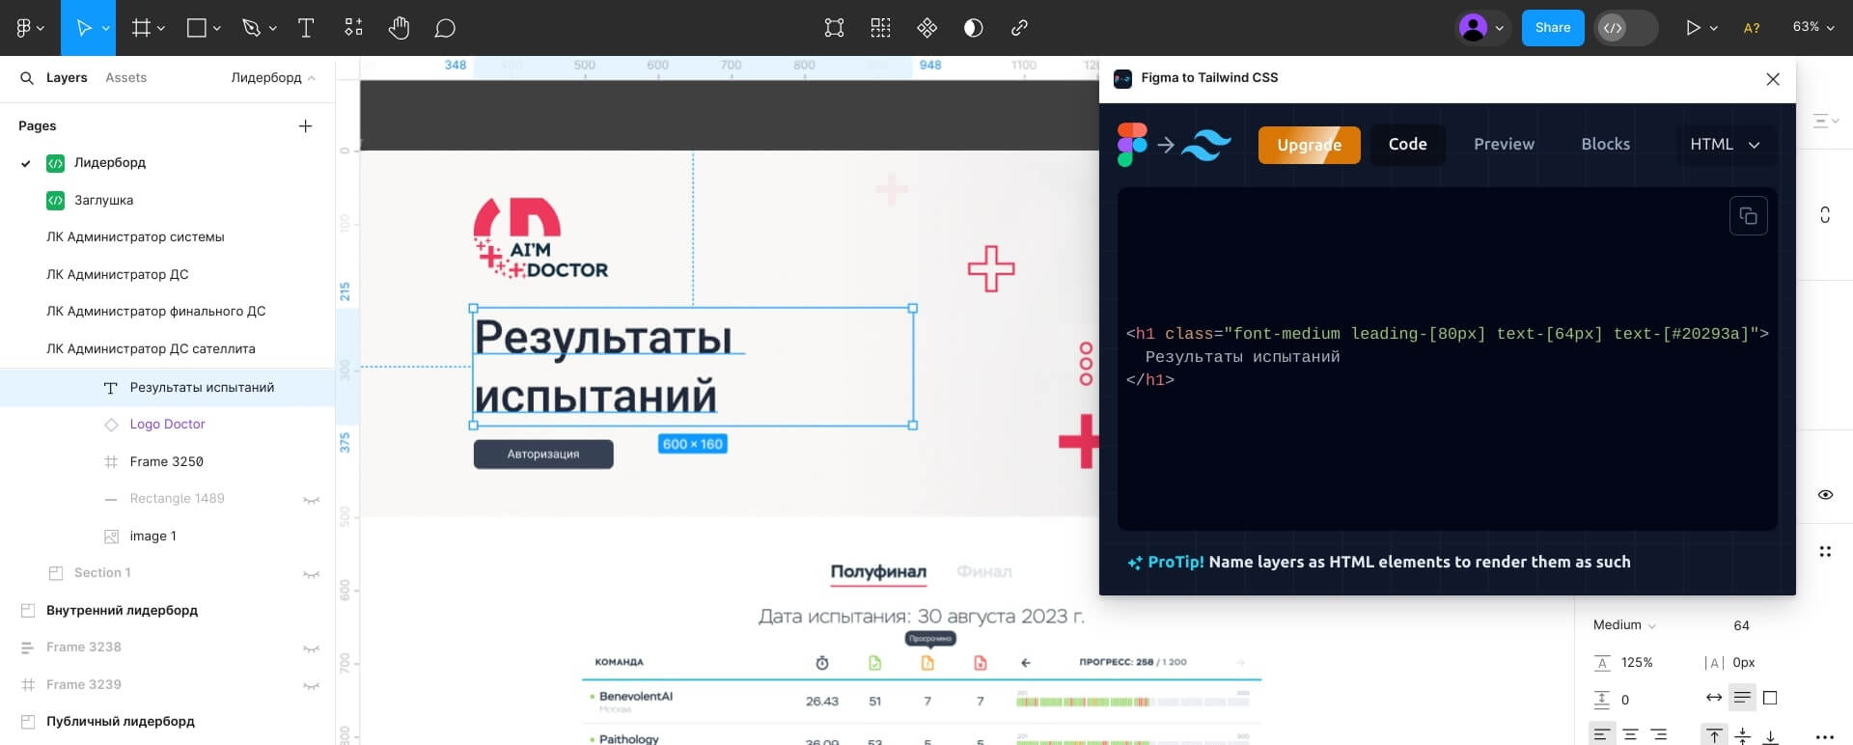Viewport: 1853px width, 745px height.
Task: Open the Medium font weight dropdown
Action: 1624,625
